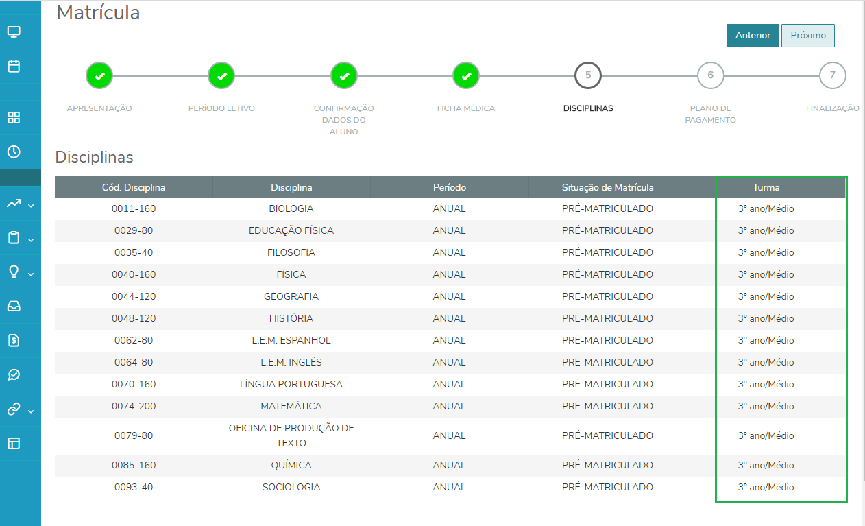
Task: Open the chat check bubble icon
Action: [14, 374]
